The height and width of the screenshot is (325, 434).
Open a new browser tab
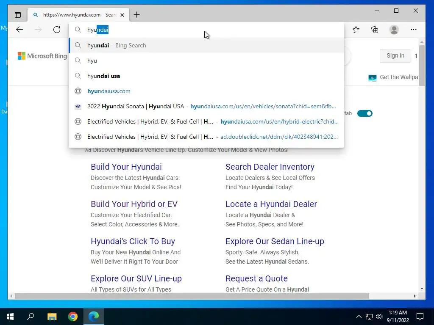[x=137, y=15]
